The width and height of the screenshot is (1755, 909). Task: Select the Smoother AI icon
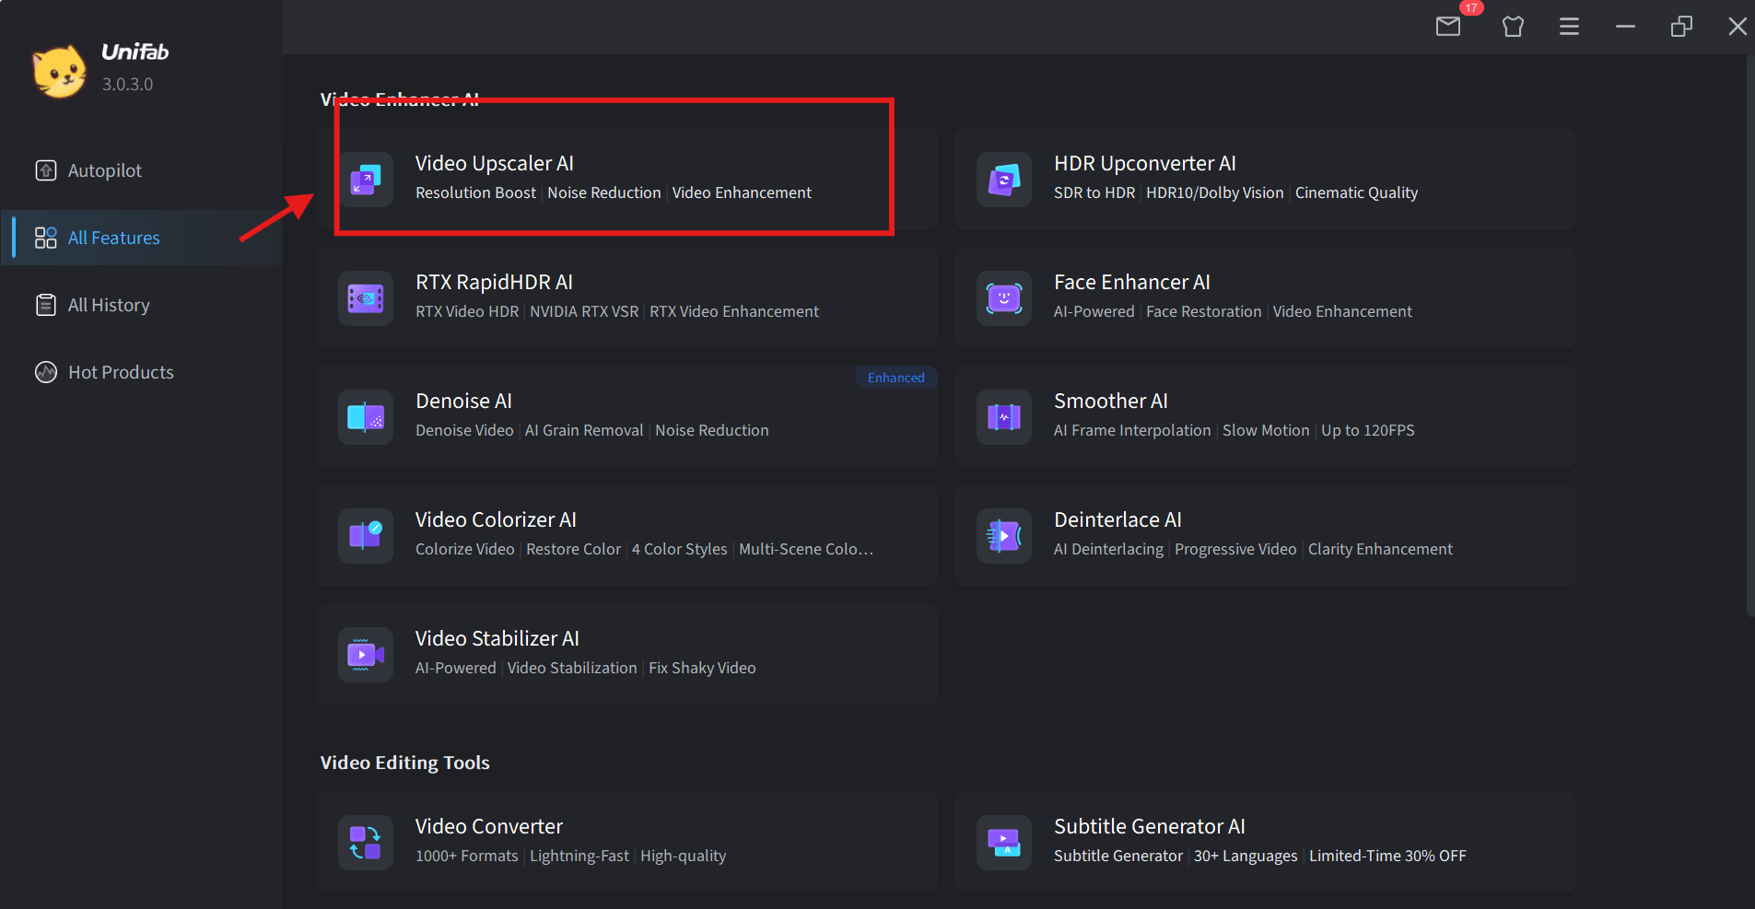click(x=1004, y=417)
